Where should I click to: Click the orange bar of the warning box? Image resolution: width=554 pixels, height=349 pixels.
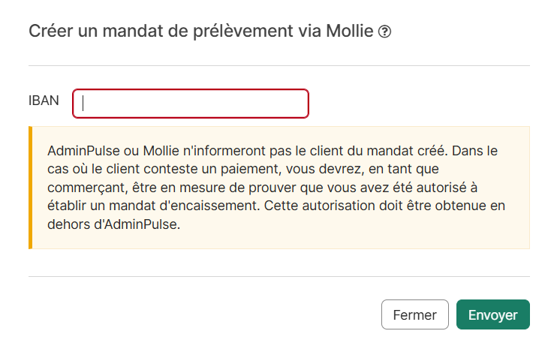pyautogui.click(x=30, y=188)
